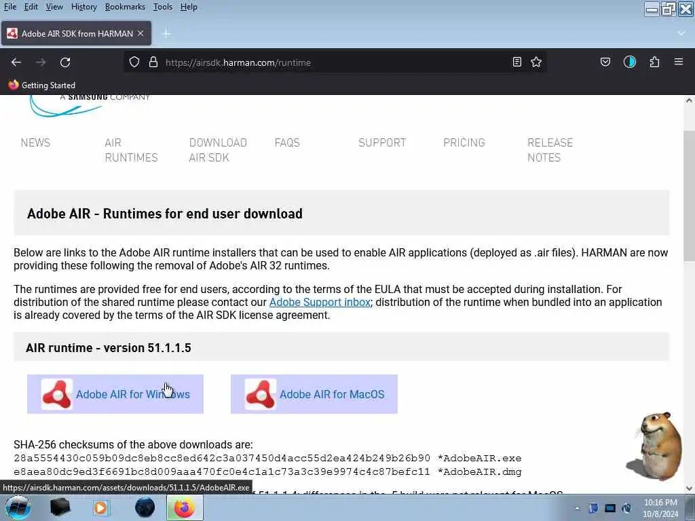Viewport: 695px width, 521px height.
Task: Click the Runtimes for end user download heading
Action: [165, 214]
